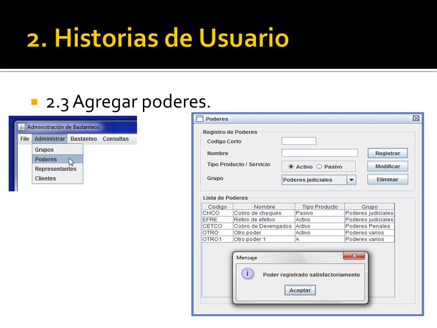
Task: Click the Tipo Producto column header
Action: click(320, 207)
